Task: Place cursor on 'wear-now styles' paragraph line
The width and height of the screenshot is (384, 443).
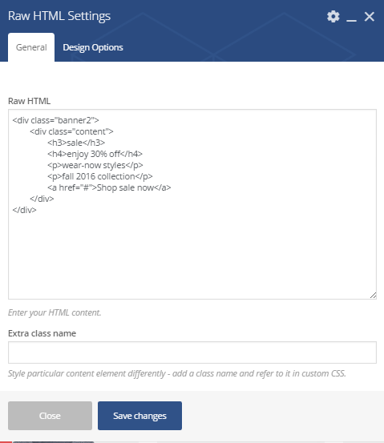Action: [x=95, y=165]
